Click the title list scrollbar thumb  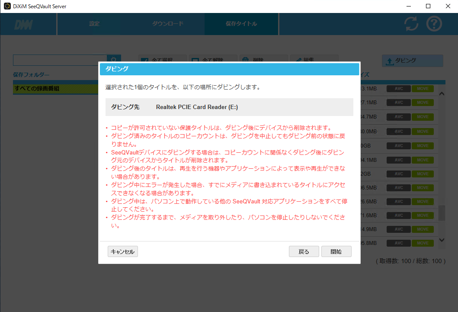[442, 213]
